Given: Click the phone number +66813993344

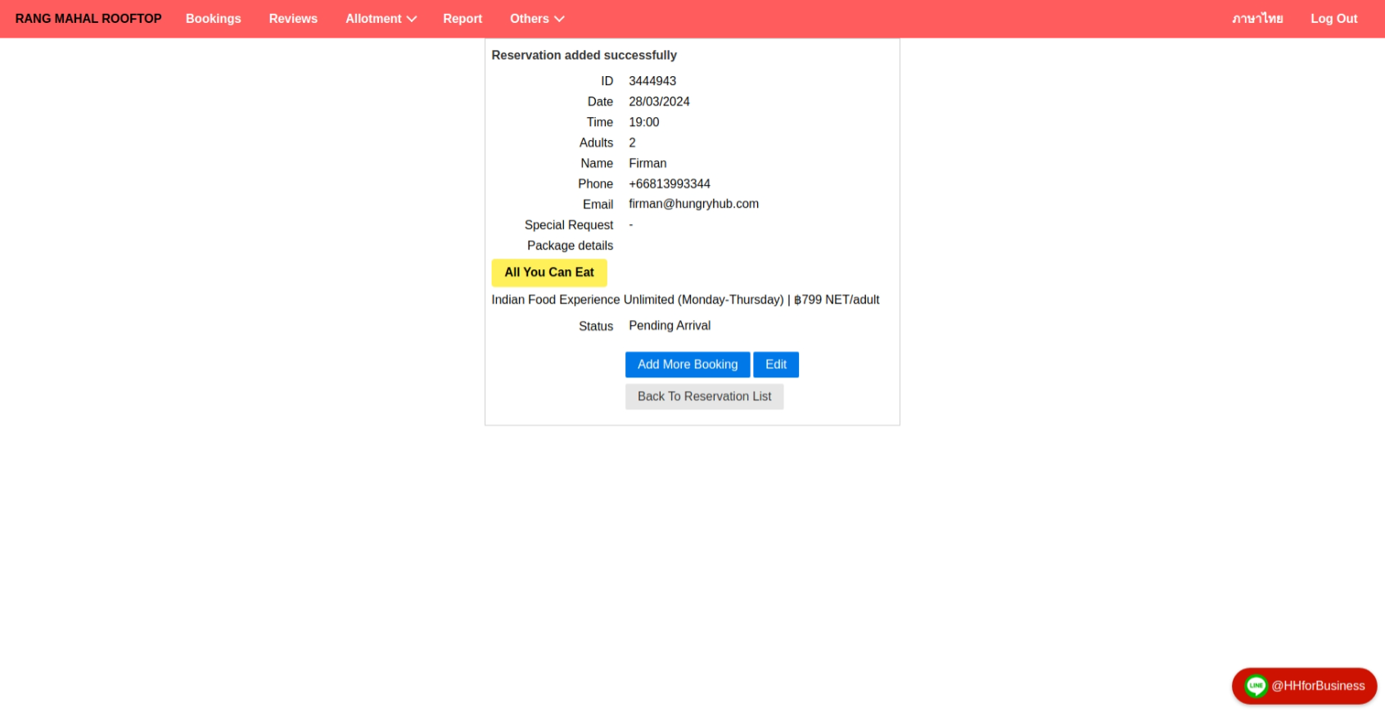Looking at the screenshot, I should point(669,184).
